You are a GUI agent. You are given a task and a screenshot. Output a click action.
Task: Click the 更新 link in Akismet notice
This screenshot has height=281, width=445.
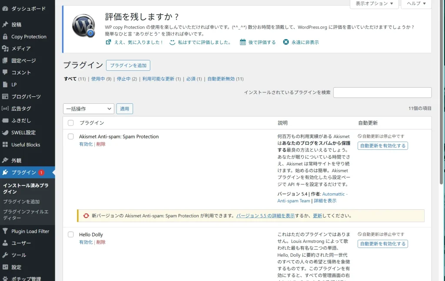tap(317, 216)
